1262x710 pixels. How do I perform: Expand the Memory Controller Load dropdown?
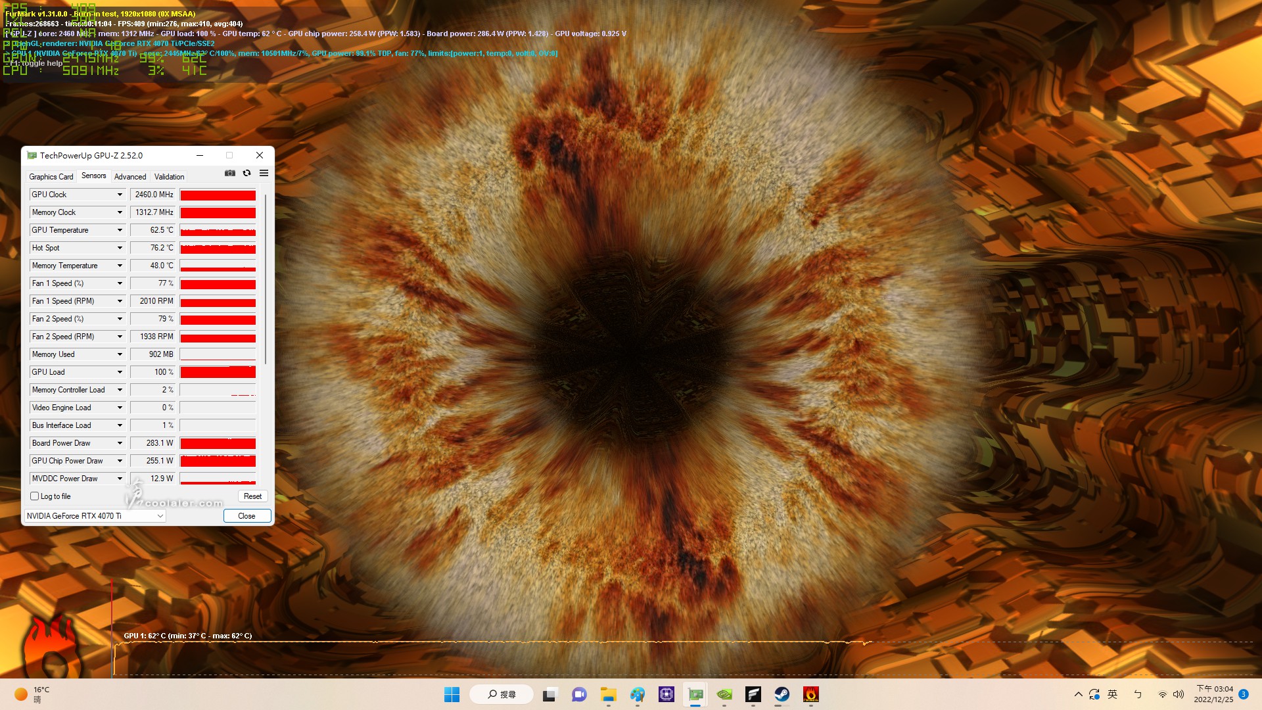[x=120, y=390]
